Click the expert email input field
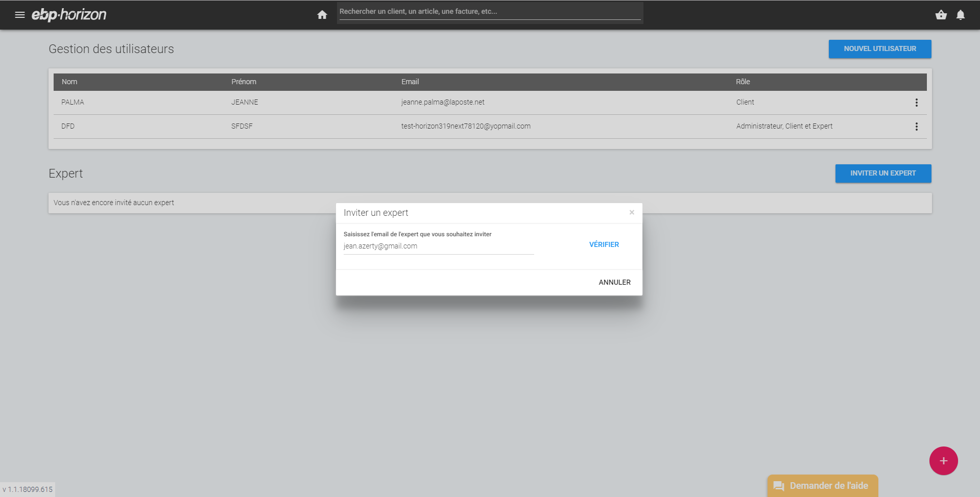 (x=439, y=246)
